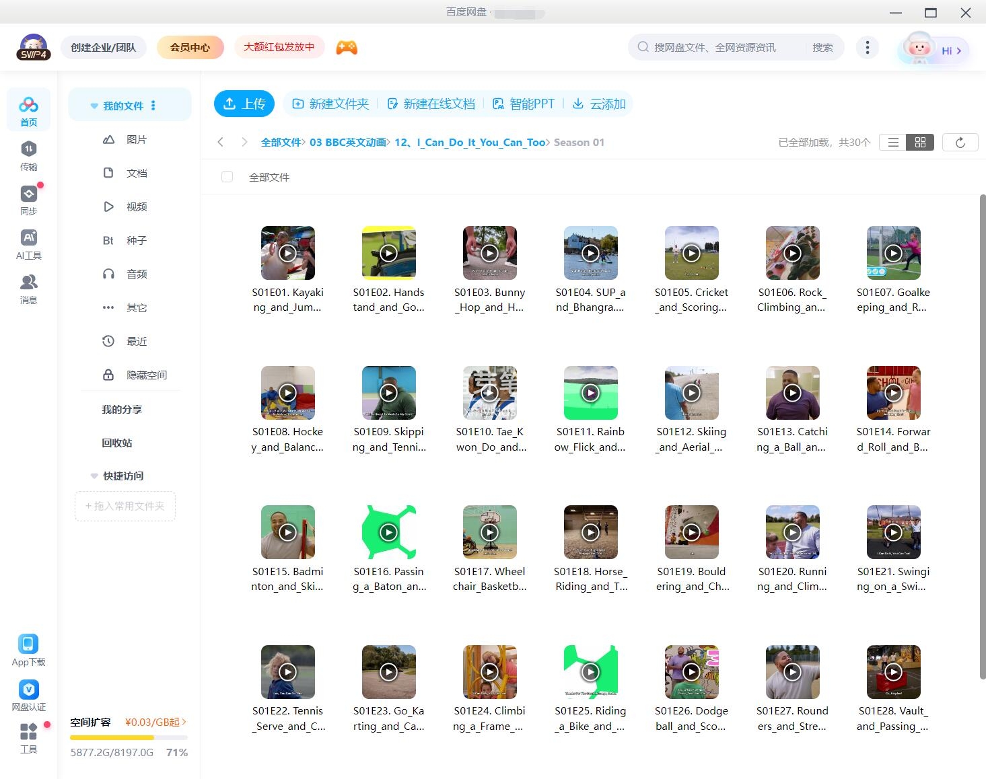Open the 会员中心 tab
Image resolution: width=986 pixels, height=779 pixels.
click(190, 47)
